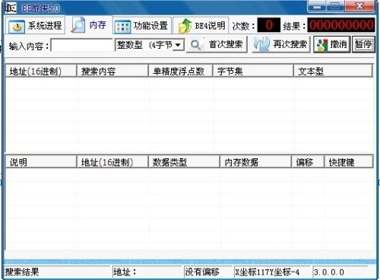The width and height of the screenshot is (380, 280).
Task: Open the BE4说明 tab
Action: click(201, 25)
